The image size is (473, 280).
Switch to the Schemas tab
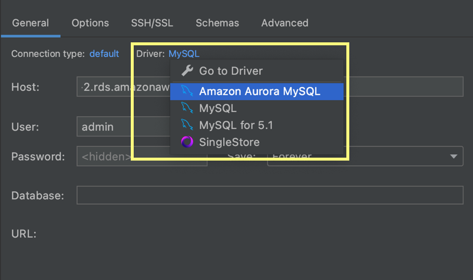pyautogui.click(x=217, y=23)
